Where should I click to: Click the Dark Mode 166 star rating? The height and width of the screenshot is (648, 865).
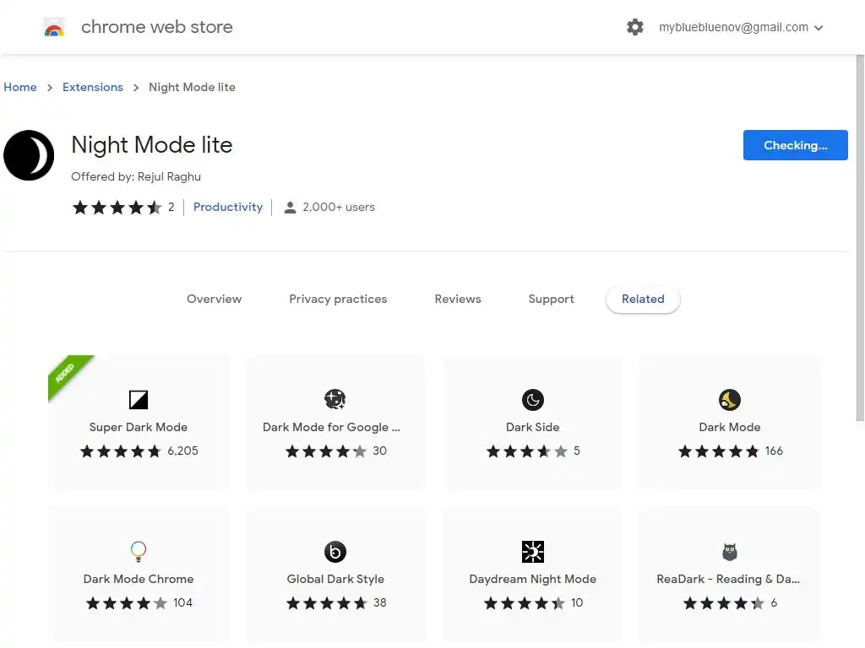(x=719, y=451)
